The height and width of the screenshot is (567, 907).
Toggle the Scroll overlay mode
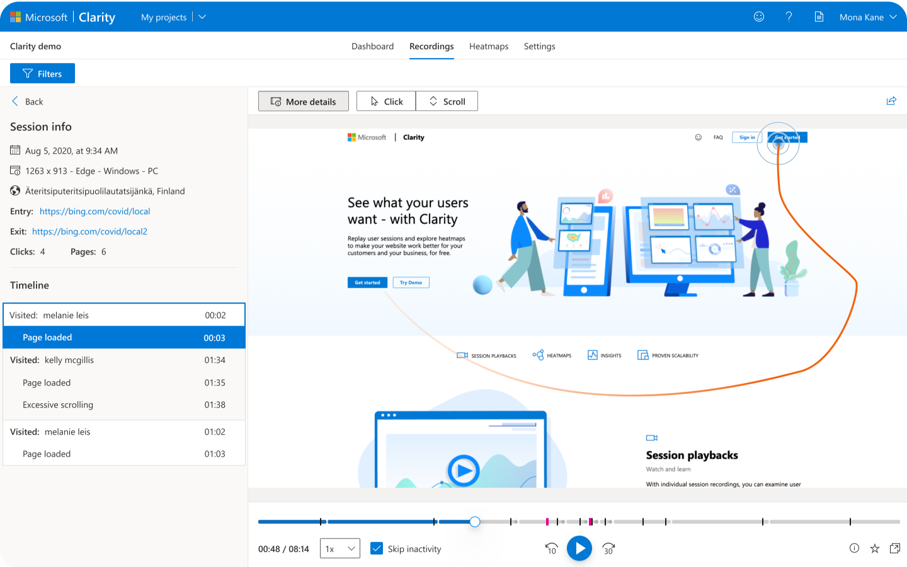tap(447, 101)
